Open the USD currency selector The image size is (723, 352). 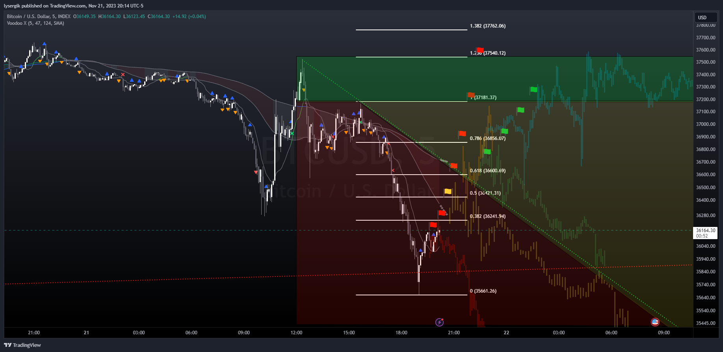coord(705,17)
